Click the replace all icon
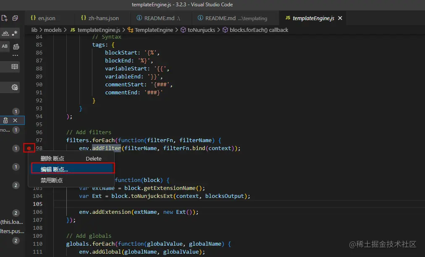This screenshot has height=257, width=425. point(16,47)
